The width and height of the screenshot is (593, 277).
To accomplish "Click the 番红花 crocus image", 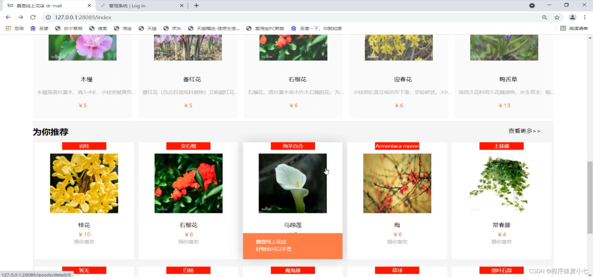I will coord(188,48).
